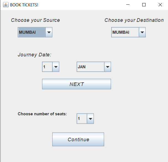Viewport: 168px width, 162px height.
Task: Expand the Destination dropdown arrow
Action: 142,32
